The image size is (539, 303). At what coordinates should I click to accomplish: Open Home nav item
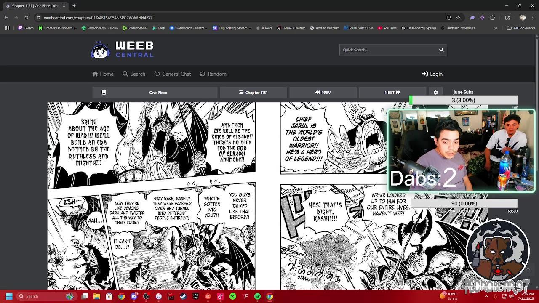[x=103, y=74]
